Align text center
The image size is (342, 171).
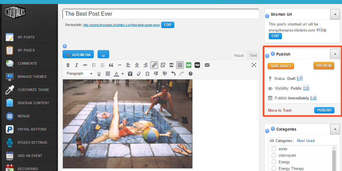[x=137, y=65]
